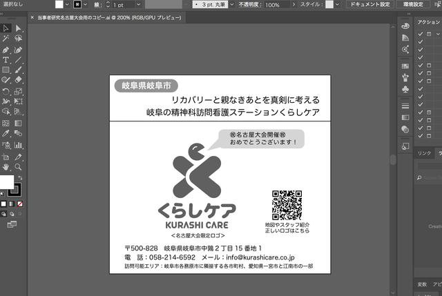Image resolution: width=442 pixels, height=296 pixels.
Task: Select the Line Segment tool
Action: (18, 60)
